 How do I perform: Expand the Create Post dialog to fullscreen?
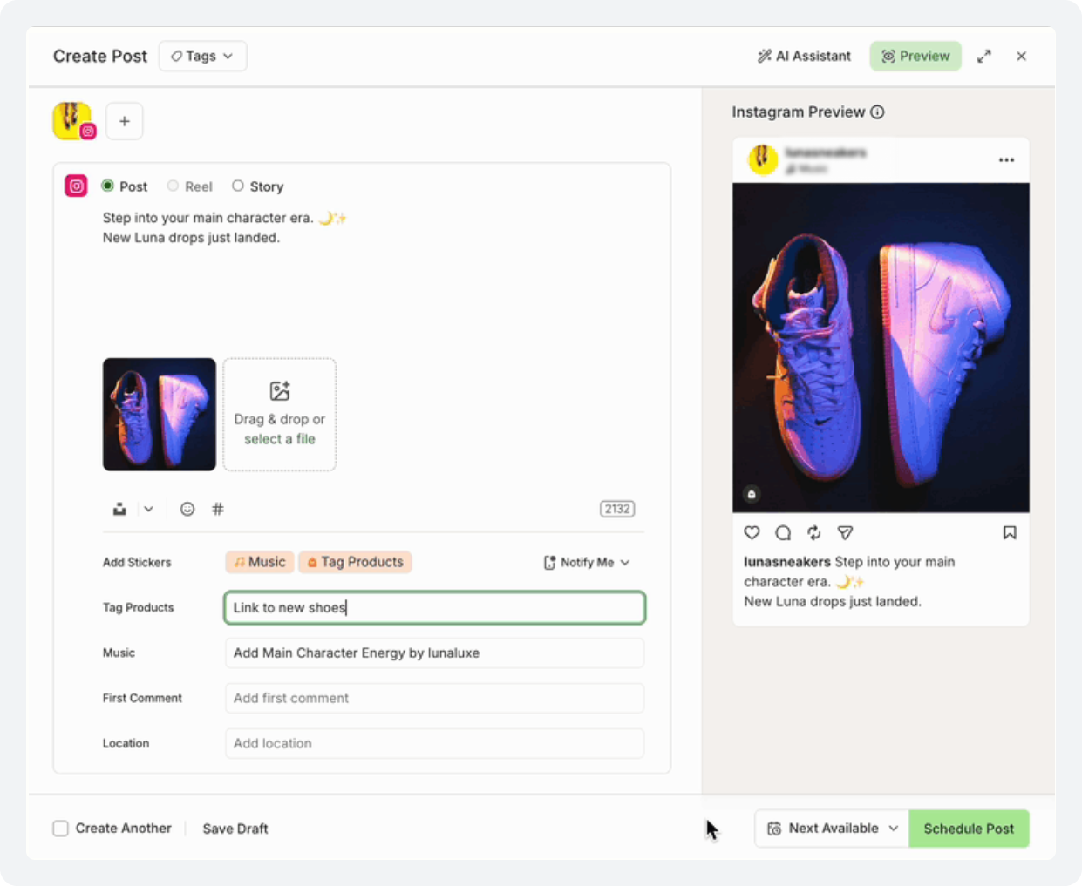(983, 56)
